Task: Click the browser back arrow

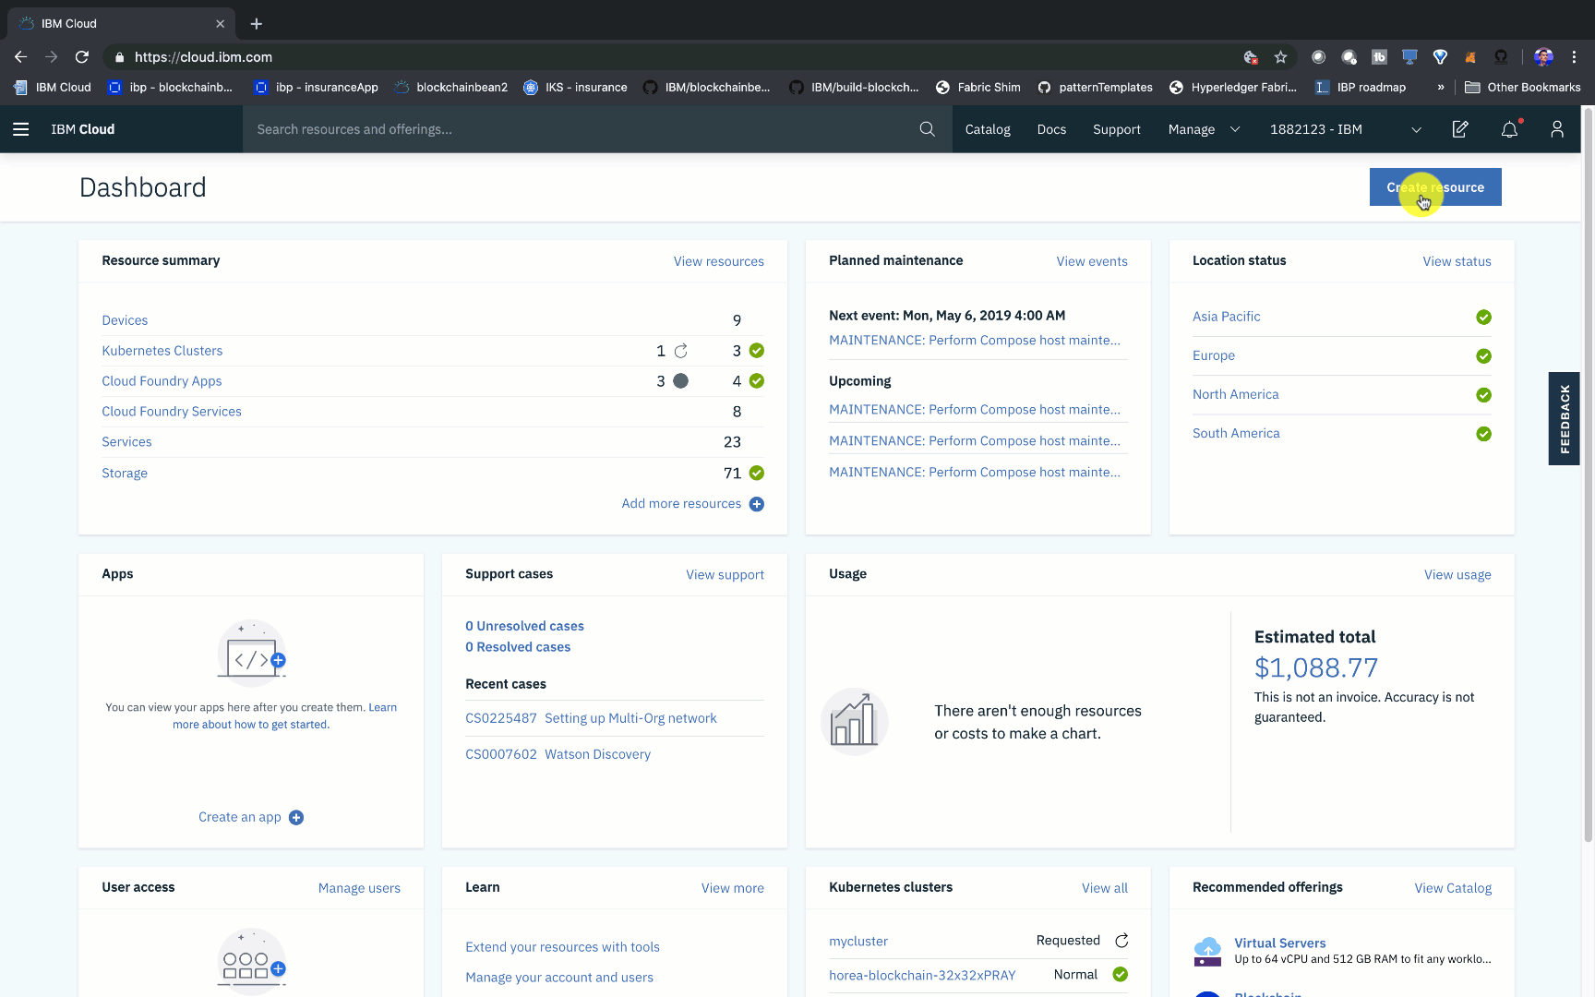Action: click(20, 57)
